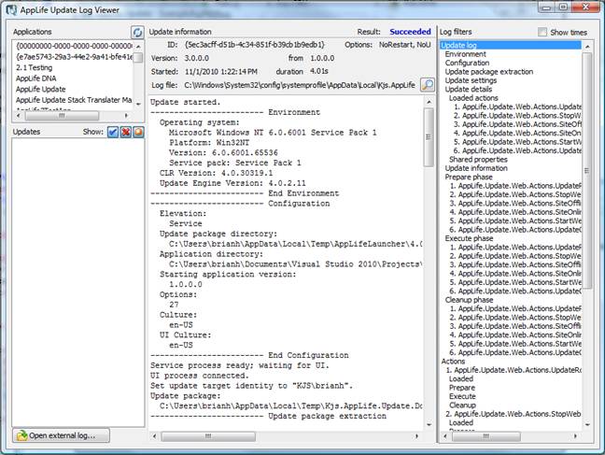Select Update package extraction filter

coord(489,72)
